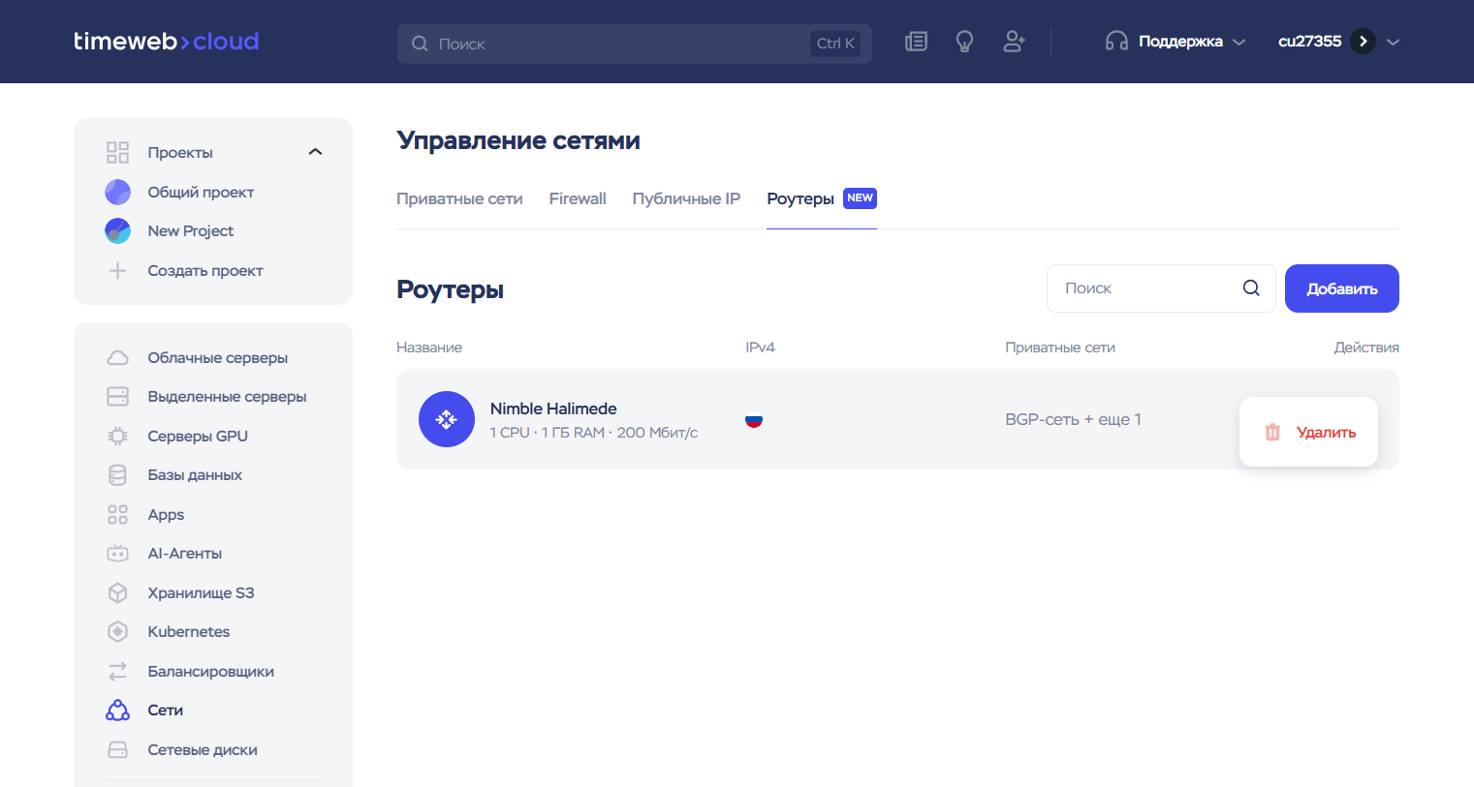Click the cu27355 account name

coord(1309,42)
